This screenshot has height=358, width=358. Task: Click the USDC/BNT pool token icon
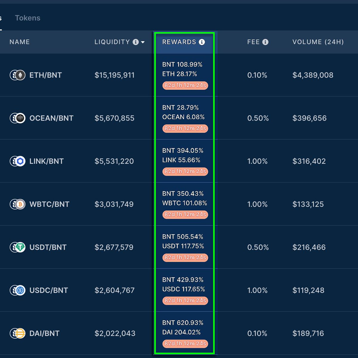pos(18,290)
